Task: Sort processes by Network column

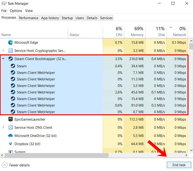Action: pos(177,32)
